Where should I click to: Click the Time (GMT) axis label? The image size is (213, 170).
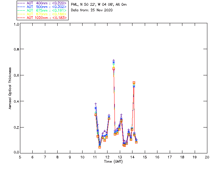[x=113, y=162]
